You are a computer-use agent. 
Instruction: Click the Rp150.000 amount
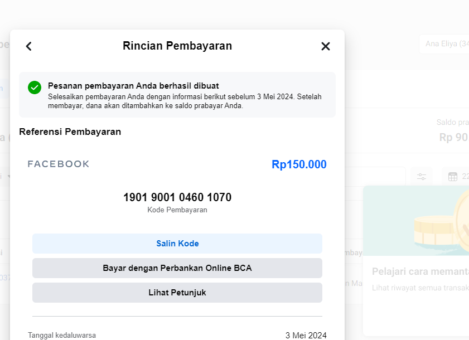(299, 164)
